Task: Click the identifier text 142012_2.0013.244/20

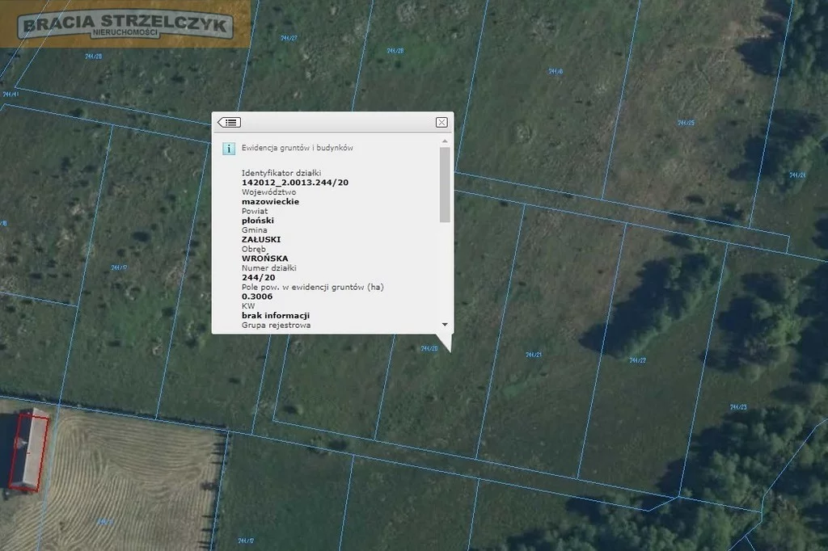Action: click(x=295, y=183)
